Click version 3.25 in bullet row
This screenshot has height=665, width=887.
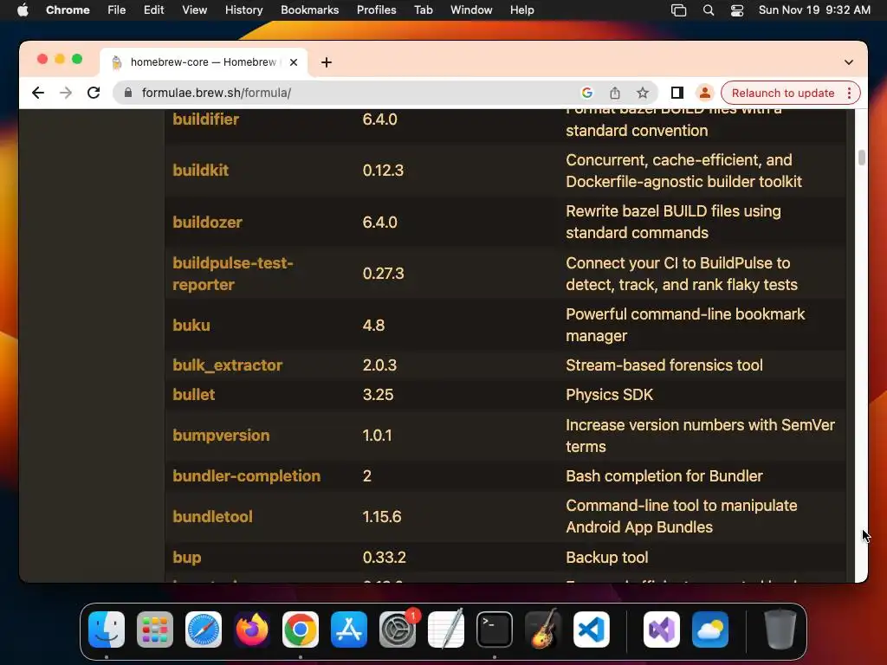(x=378, y=395)
